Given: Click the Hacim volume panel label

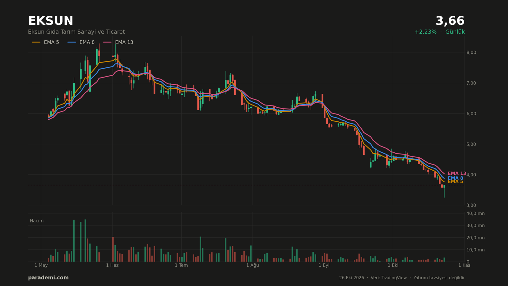Looking at the screenshot, I should [37, 221].
